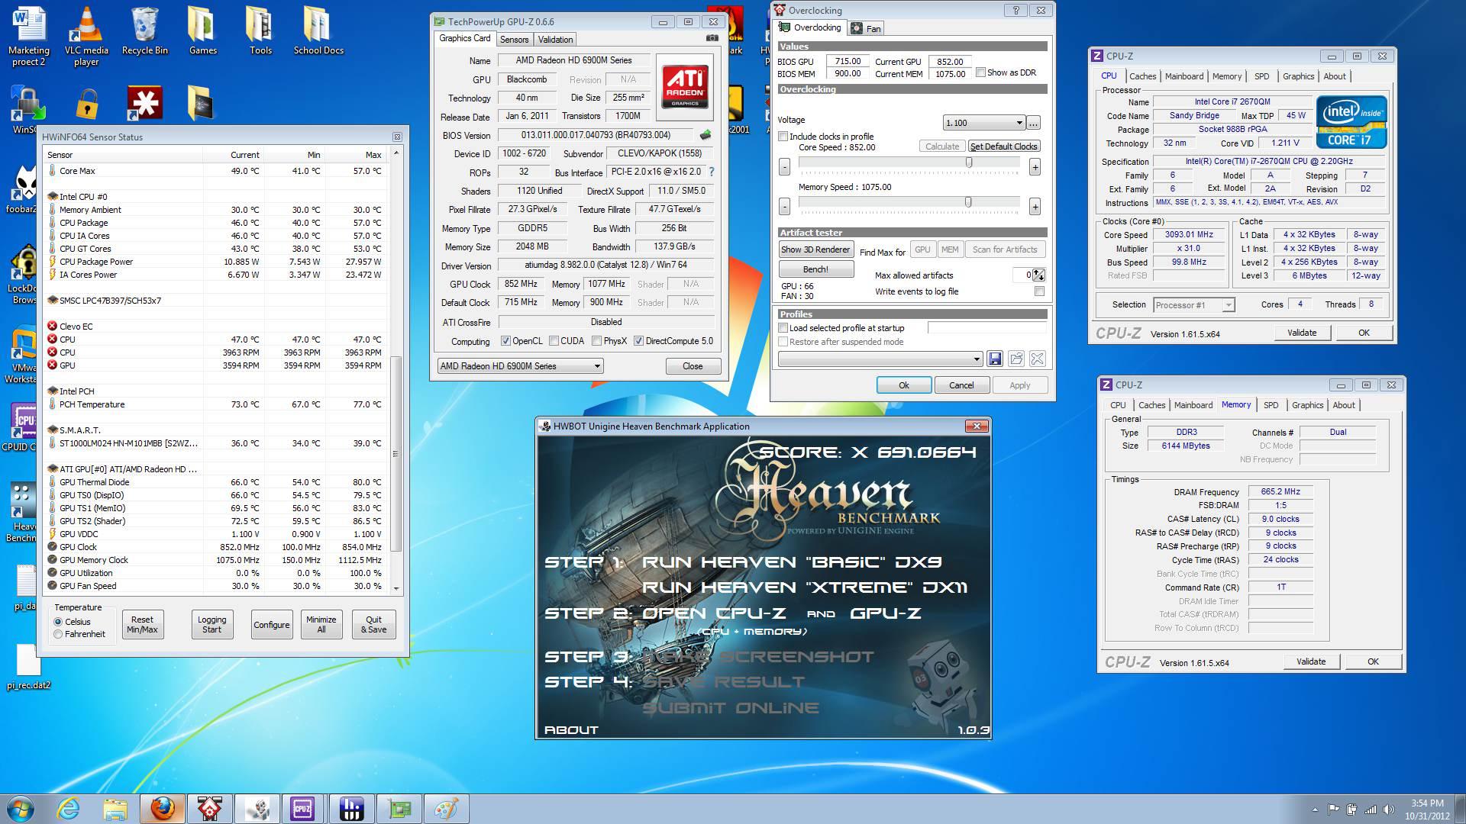This screenshot has width=1466, height=824.
Task: Click the HWiNFO64 Sensor Status close icon
Action: 397,137
